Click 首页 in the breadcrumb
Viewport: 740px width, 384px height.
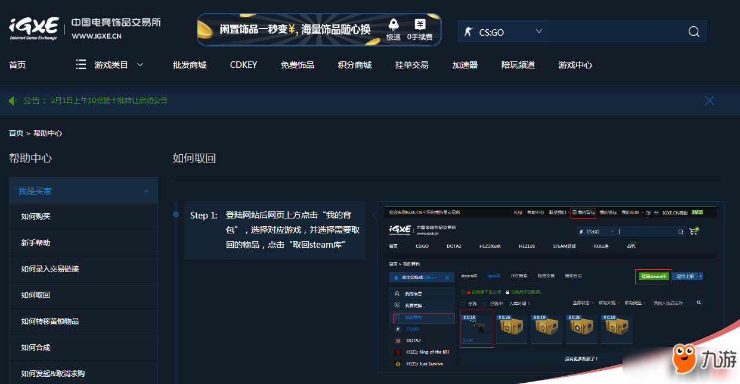16,133
